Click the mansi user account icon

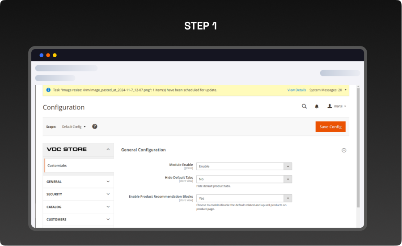(330, 106)
